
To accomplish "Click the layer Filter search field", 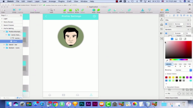I will [x=8, y=98].
